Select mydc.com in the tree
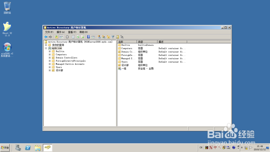The height and width of the screenshot is (152, 270). [x=57, y=48]
